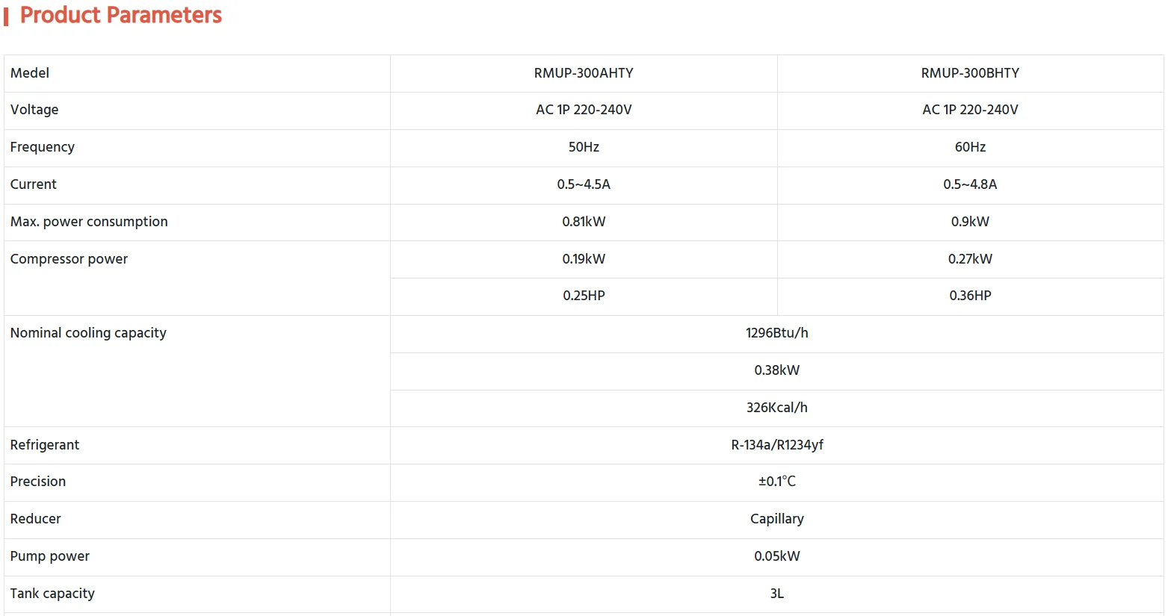The image size is (1168, 616).
Task: Click the Voltage row label
Action: (34, 110)
